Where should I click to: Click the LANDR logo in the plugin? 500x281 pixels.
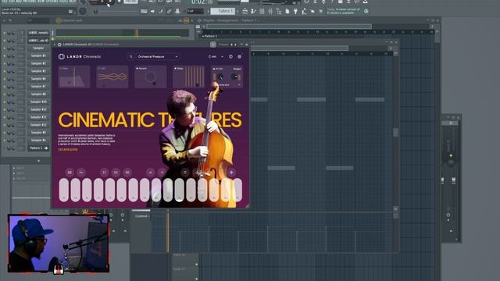click(x=61, y=57)
